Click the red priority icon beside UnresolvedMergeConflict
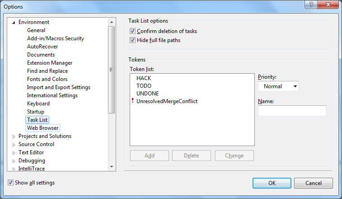This screenshot has width=342, height=199. coord(132,102)
